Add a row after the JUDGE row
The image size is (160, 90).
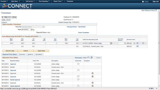pos(137,43)
